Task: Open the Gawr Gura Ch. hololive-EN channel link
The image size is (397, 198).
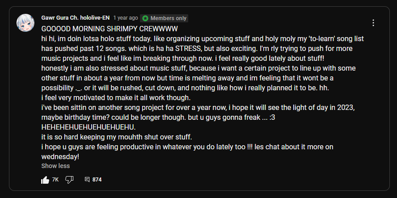Action: click(x=75, y=18)
